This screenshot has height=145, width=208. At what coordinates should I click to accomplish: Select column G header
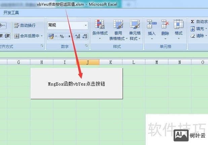click(19, 62)
